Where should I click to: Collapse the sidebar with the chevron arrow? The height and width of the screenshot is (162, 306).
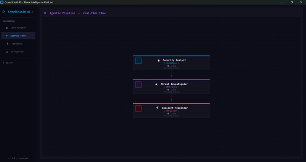pos(33,12)
